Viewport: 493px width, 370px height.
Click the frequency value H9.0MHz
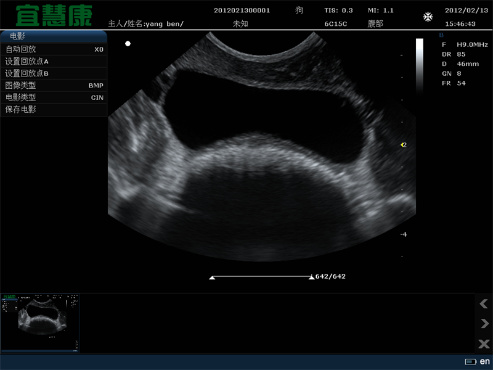click(472, 44)
